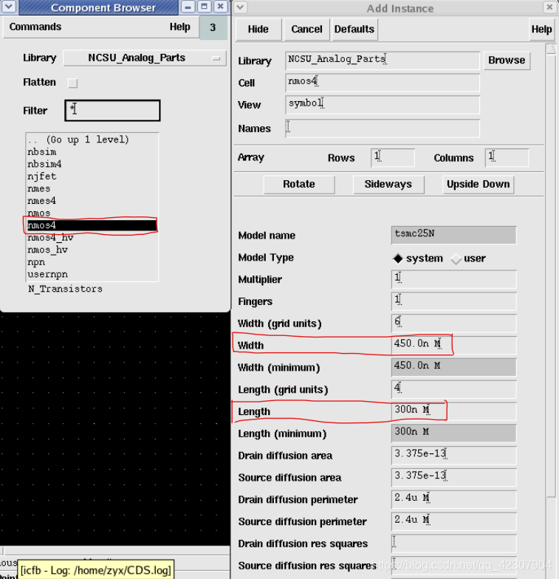Close the Add Instance window
Screen dimensions: 559x579
(549, 7)
